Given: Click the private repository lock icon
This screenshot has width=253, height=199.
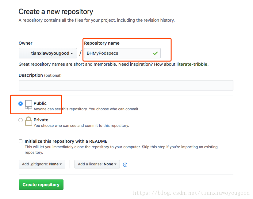Looking at the screenshot, I should click(x=29, y=121).
